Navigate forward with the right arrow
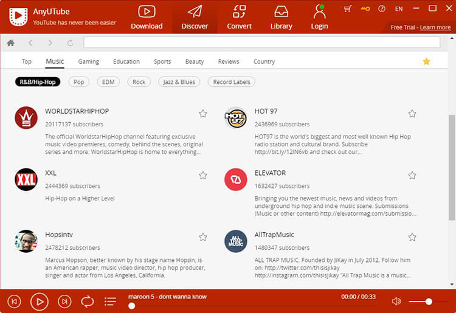The height and width of the screenshot is (313, 456). coord(50,43)
